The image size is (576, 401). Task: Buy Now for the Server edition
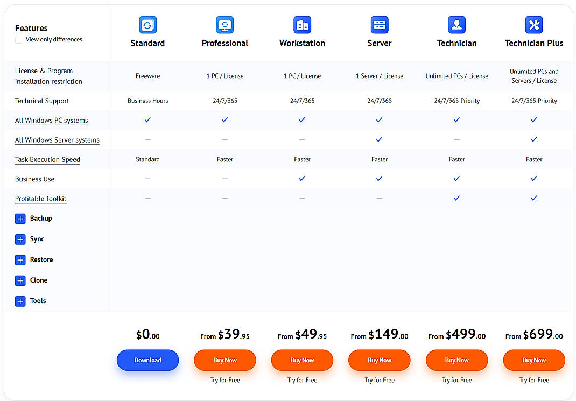coord(380,360)
